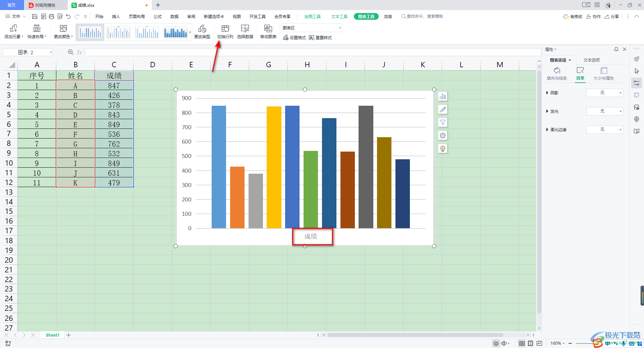Switch to page break preview in status bar
Viewport: 644px width, 348px height.
pyautogui.click(x=539, y=343)
